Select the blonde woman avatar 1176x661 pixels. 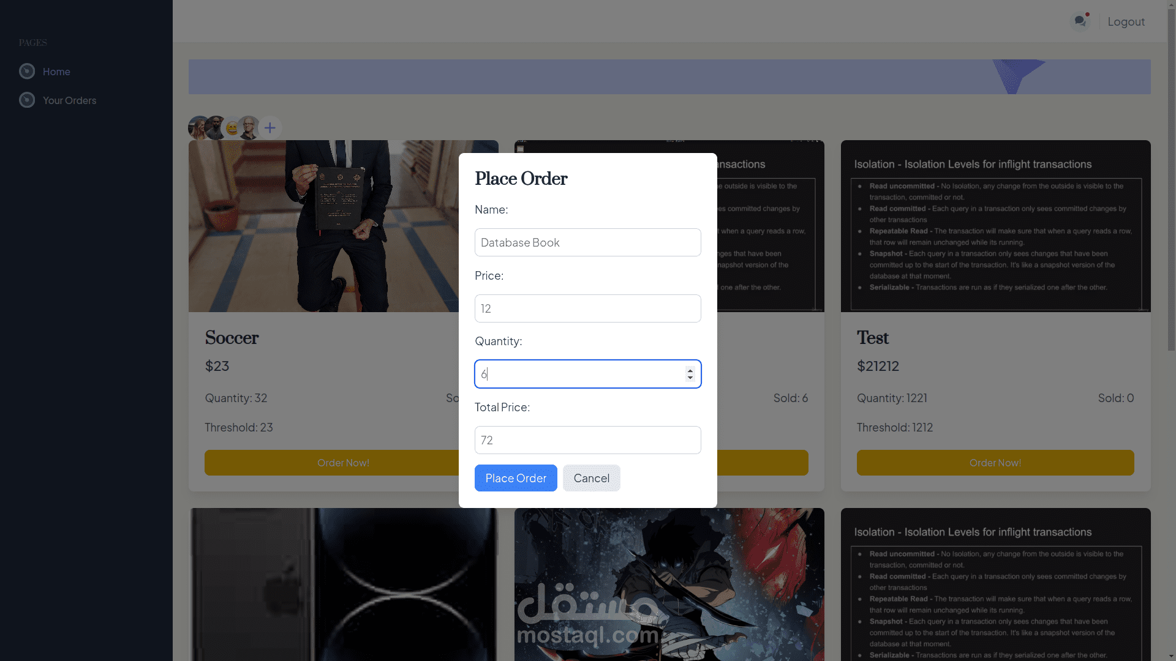pyautogui.click(x=197, y=128)
